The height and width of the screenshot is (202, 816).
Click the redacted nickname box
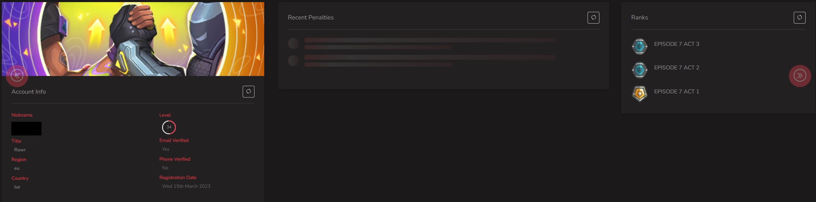(x=26, y=128)
